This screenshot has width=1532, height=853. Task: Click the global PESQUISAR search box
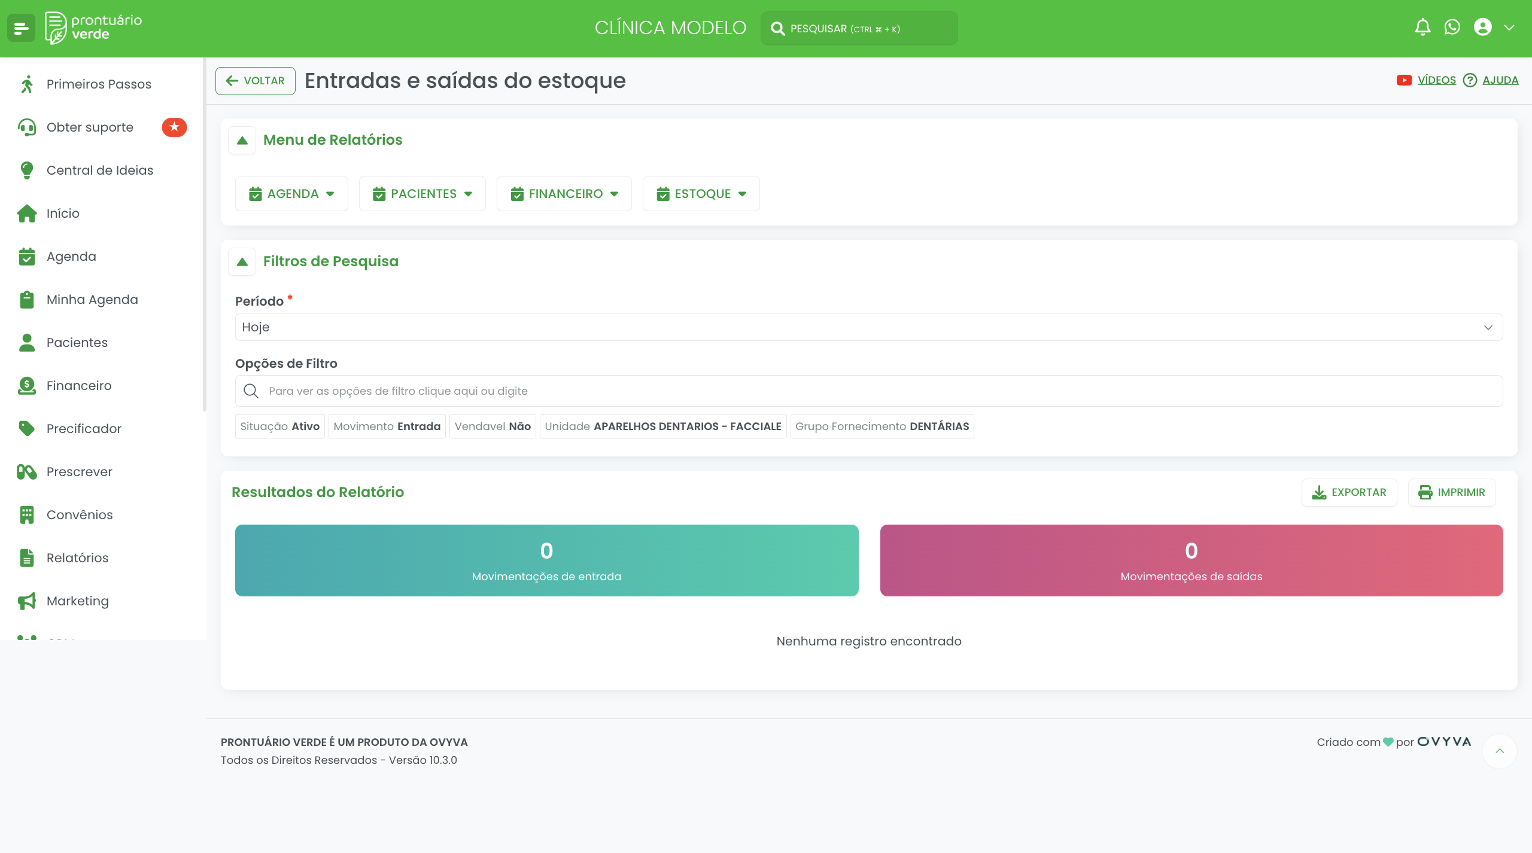tap(859, 28)
